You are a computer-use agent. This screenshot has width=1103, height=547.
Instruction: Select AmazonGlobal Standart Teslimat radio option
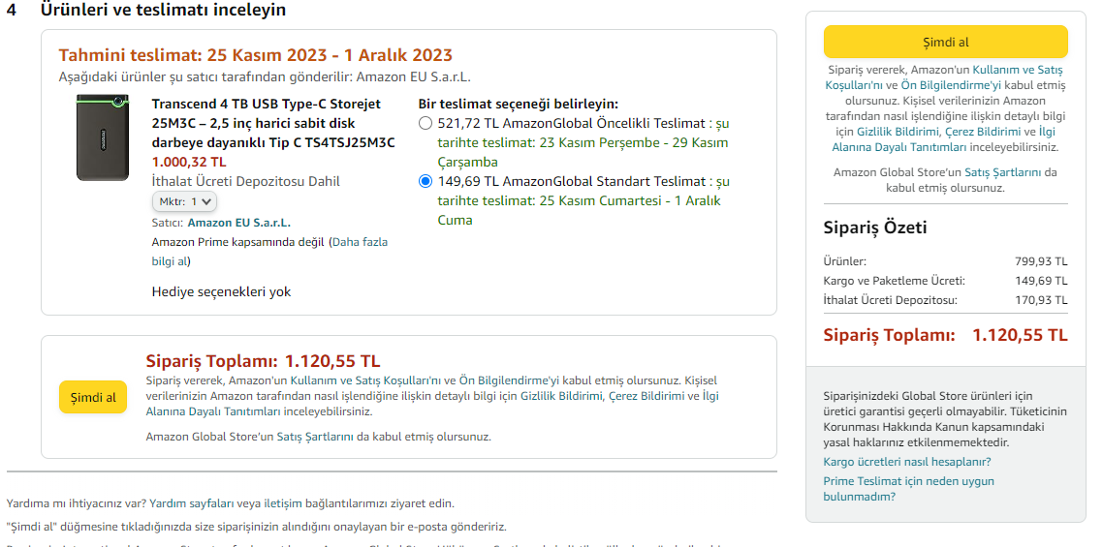(x=425, y=181)
